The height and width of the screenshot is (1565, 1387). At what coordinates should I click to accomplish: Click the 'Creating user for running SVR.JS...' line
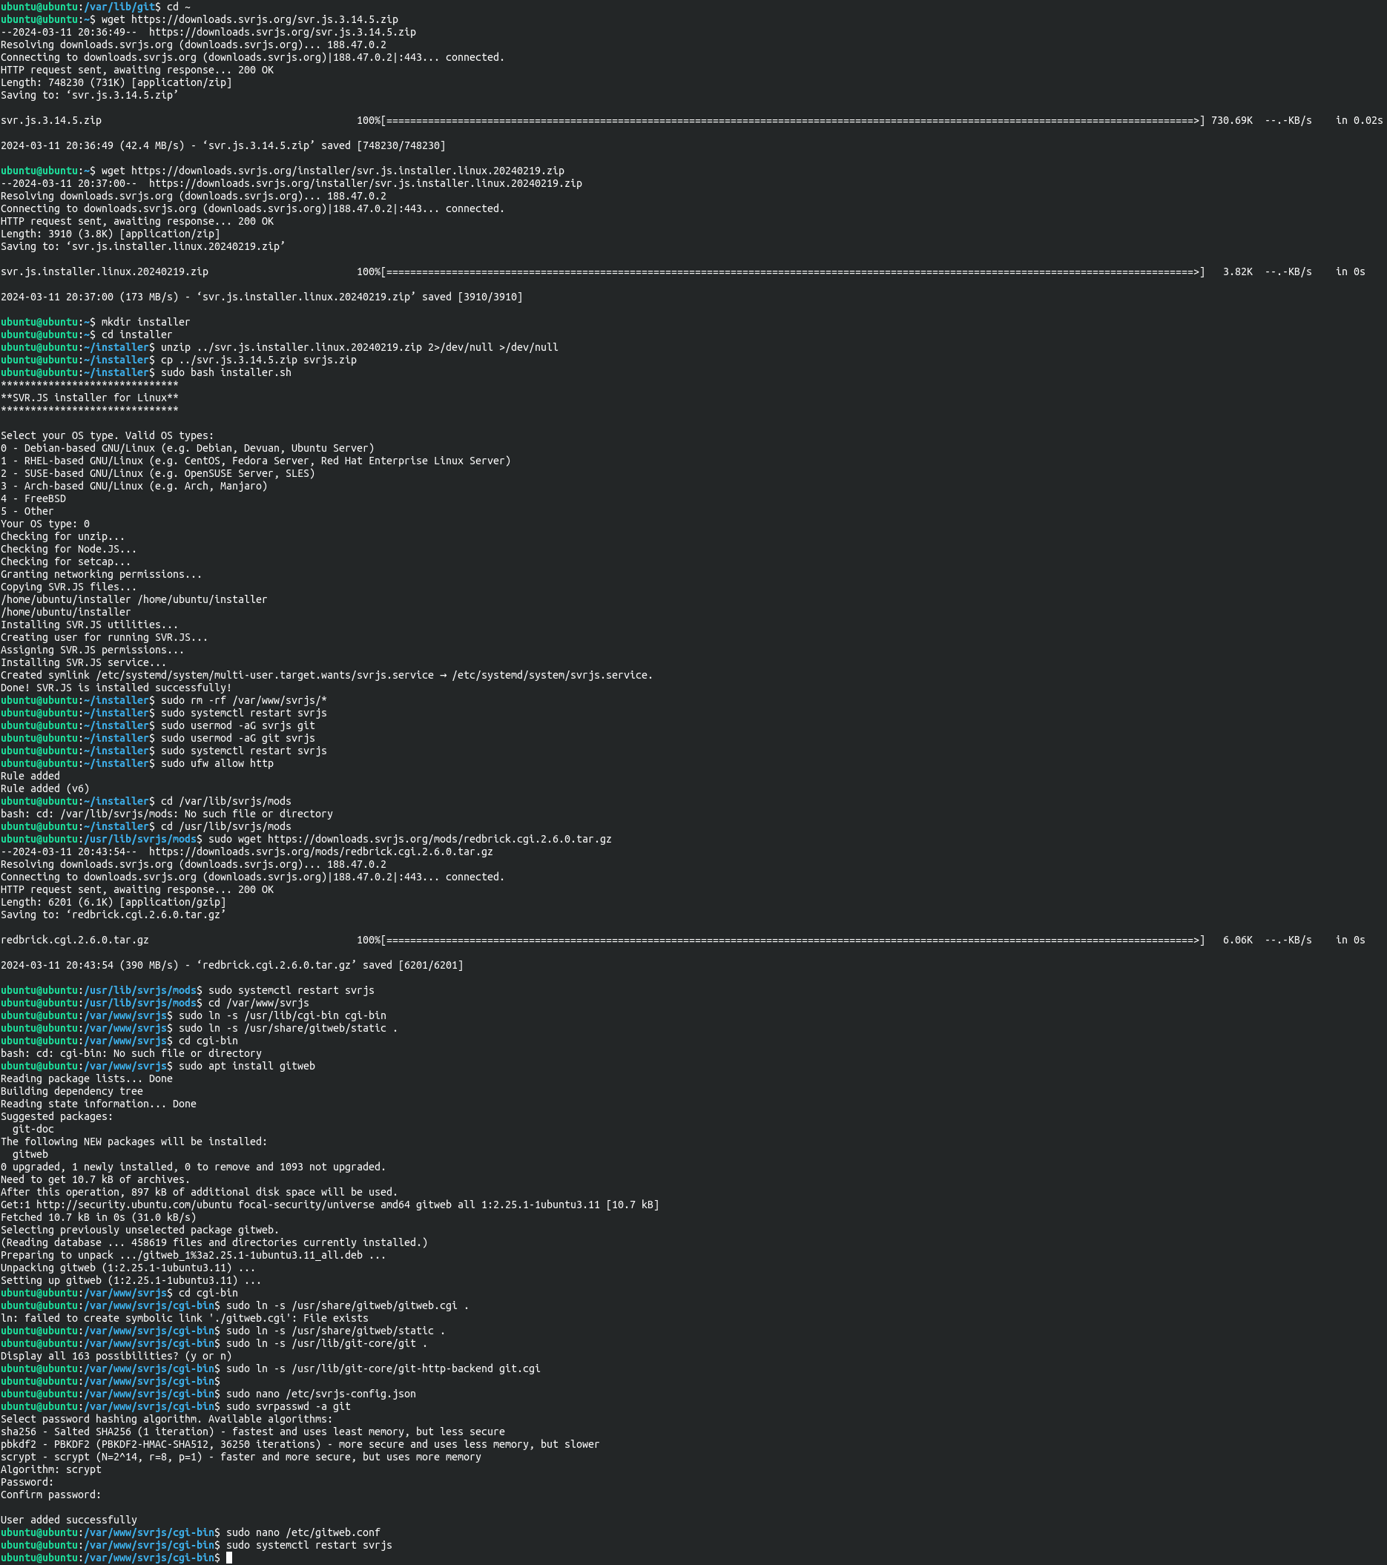coord(104,637)
